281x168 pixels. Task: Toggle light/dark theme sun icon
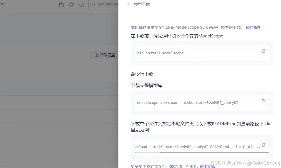point(71,5)
